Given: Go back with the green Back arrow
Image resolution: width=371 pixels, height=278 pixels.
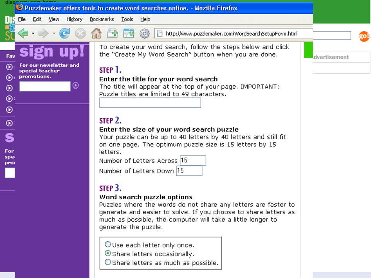Looking at the screenshot, I should click(23, 33).
